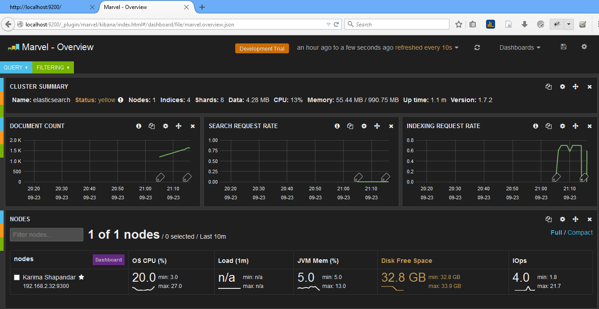
Task: Click the yellow status warning icon
Action: click(121, 100)
